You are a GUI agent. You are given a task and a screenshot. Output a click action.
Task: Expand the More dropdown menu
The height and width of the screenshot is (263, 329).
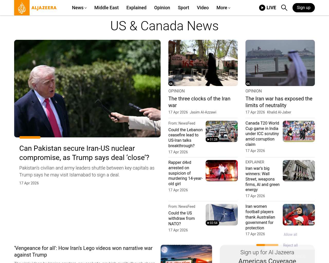coord(223,8)
